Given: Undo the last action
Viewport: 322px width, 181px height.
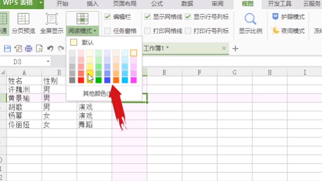Looking at the screenshot, I should (50, 49).
